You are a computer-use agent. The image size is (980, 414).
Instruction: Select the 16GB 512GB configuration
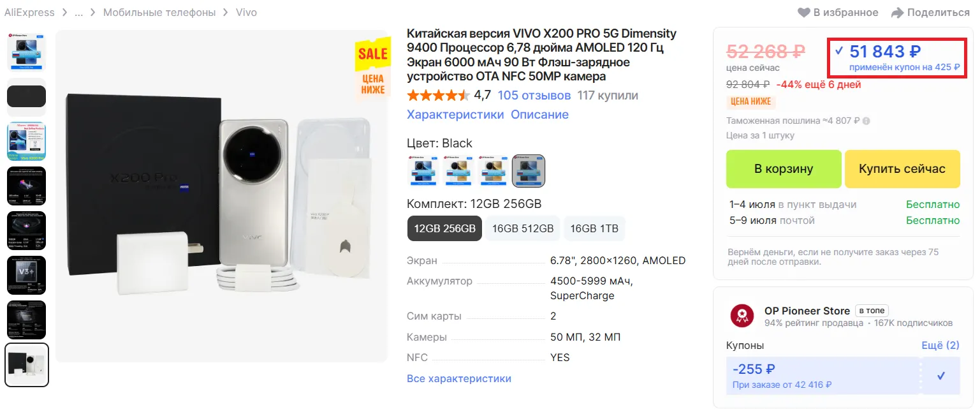click(523, 229)
